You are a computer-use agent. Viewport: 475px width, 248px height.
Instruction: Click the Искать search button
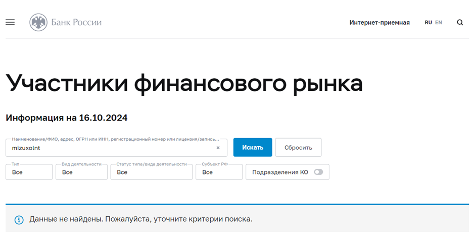click(x=253, y=147)
